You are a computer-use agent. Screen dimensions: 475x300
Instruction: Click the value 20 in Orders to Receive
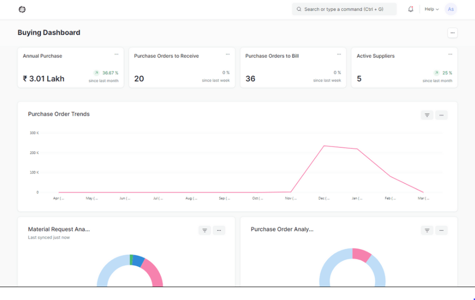139,79
